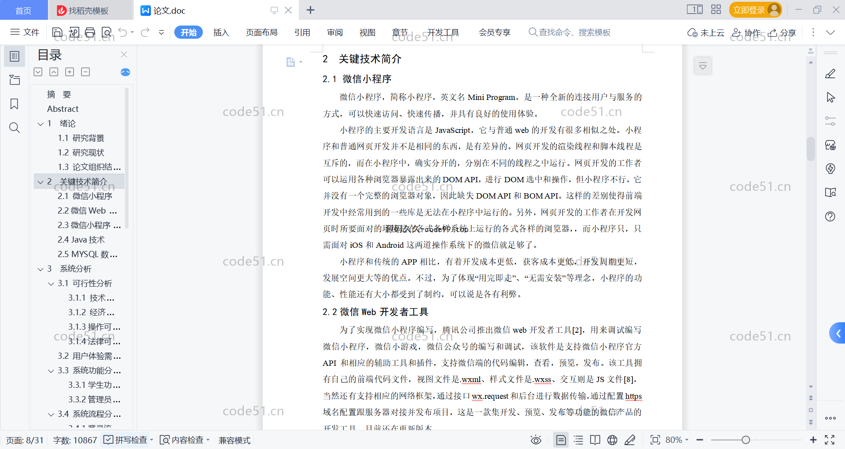Switch to web layout globe icon in status bar
The width and height of the screenshot is (845, 449).
(x=612, y=440)
